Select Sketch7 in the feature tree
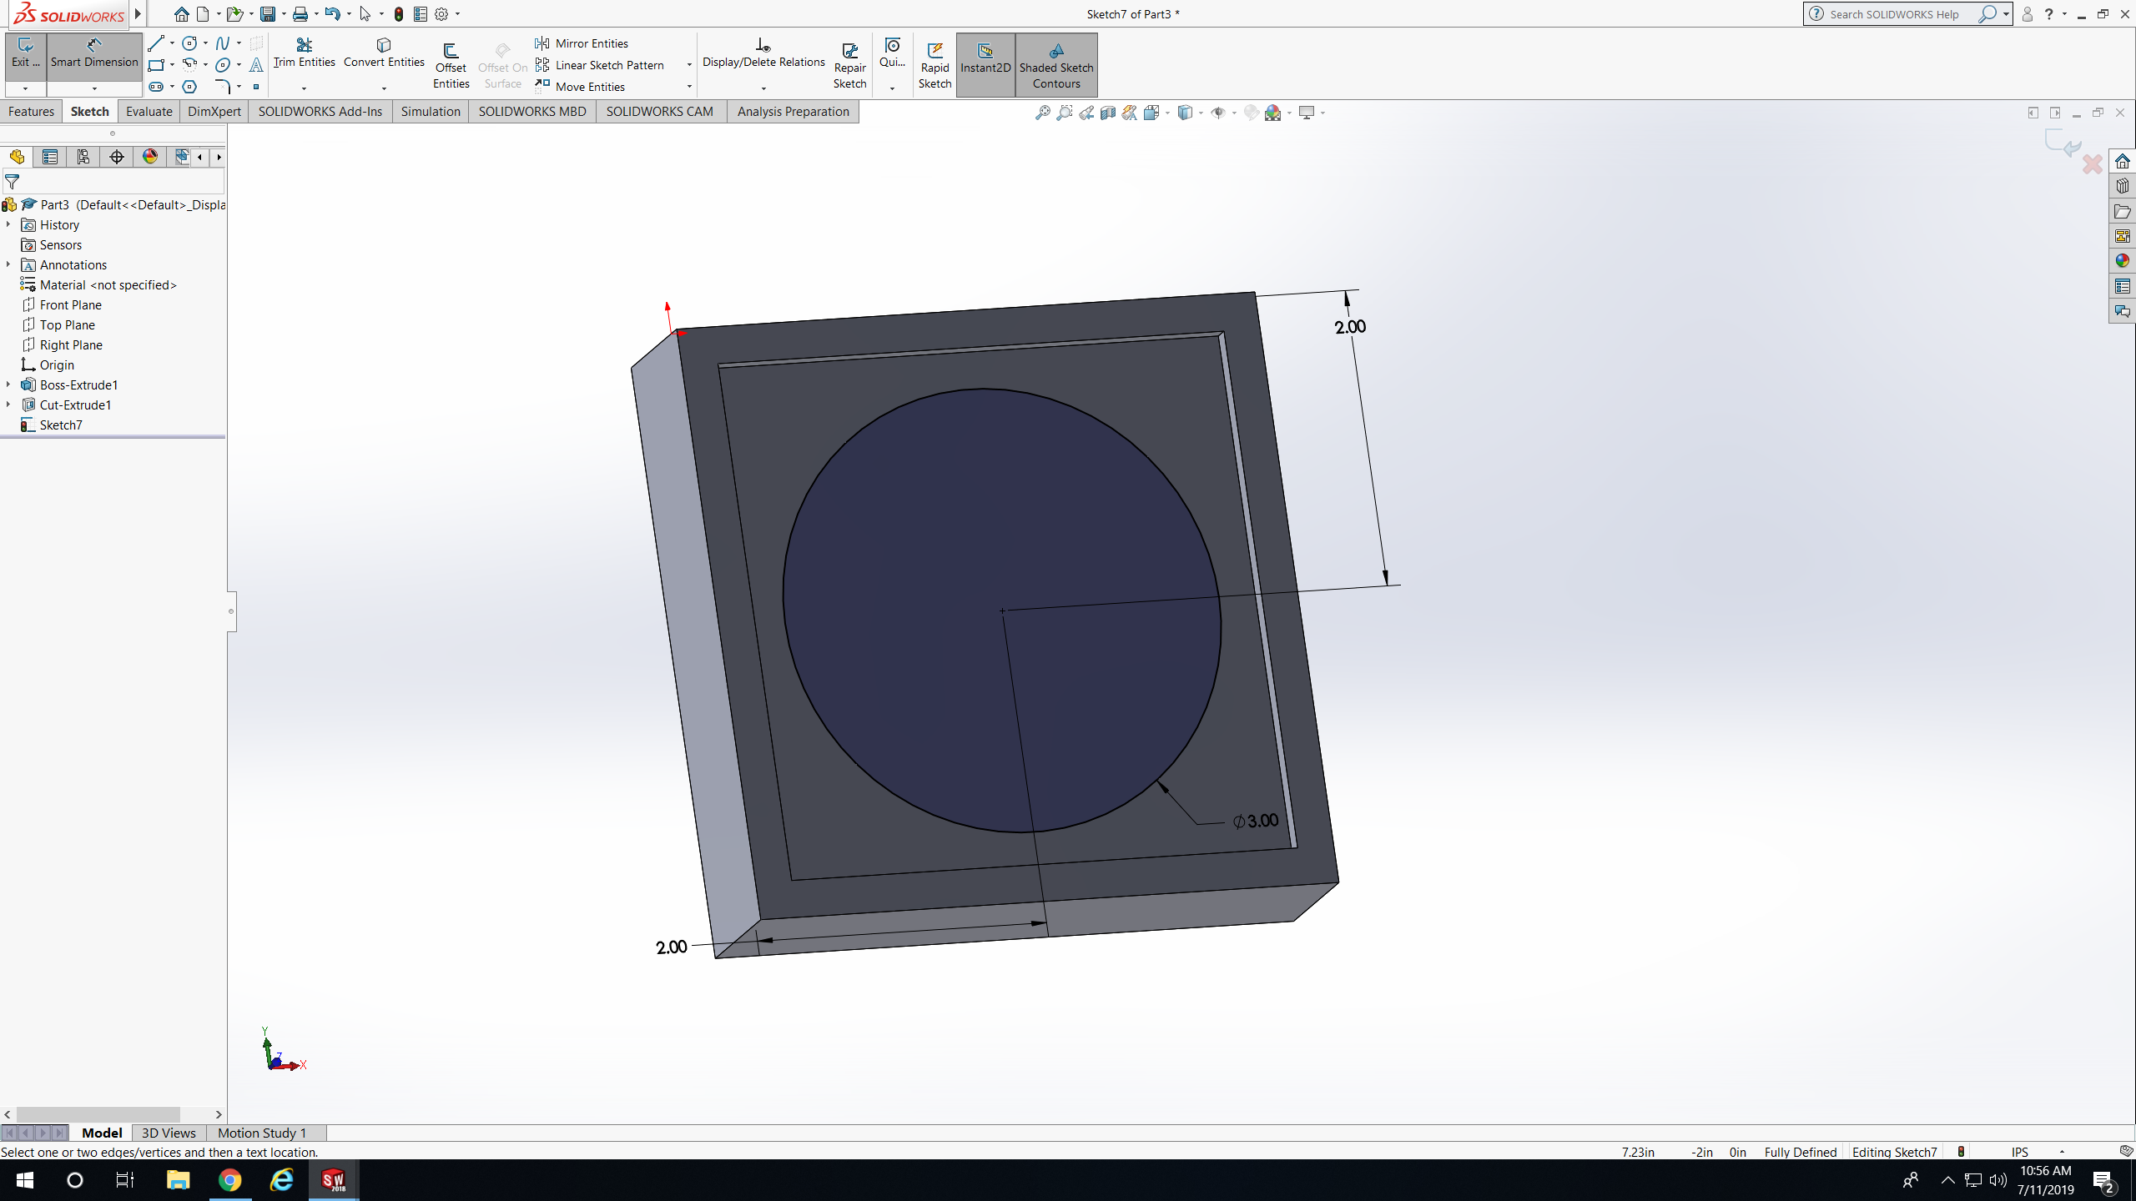2136x1201 pixels. pos(60,425)
